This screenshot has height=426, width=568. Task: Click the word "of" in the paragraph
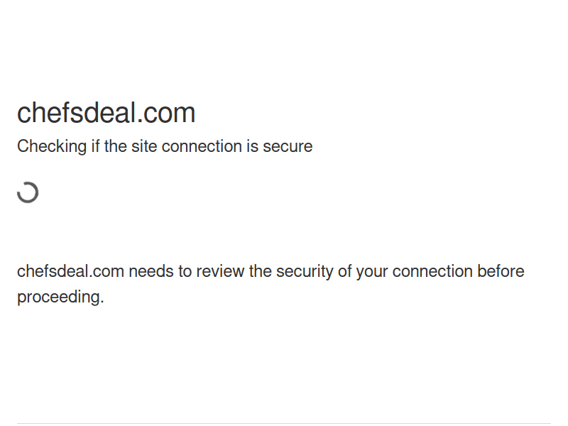[x=344, y=271]
